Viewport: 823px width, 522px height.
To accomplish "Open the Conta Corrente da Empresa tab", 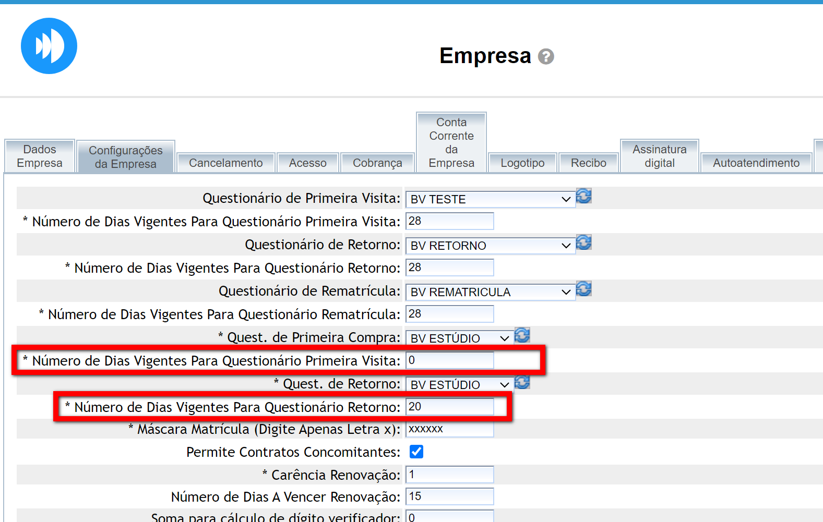I will point(451,143).
